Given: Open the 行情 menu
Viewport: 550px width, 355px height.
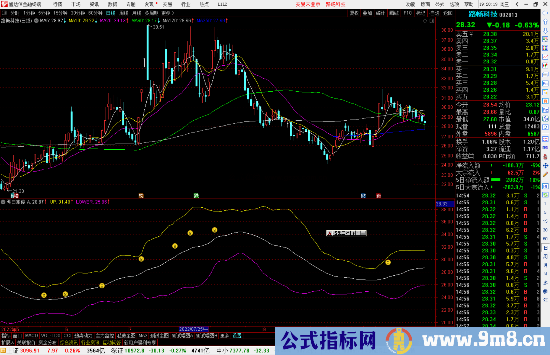Looking at the screenshot, I should pyautogui.click(x=57, y=4).
